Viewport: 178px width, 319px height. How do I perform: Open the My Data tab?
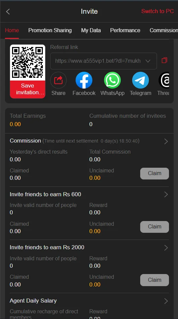pos(91,30)
